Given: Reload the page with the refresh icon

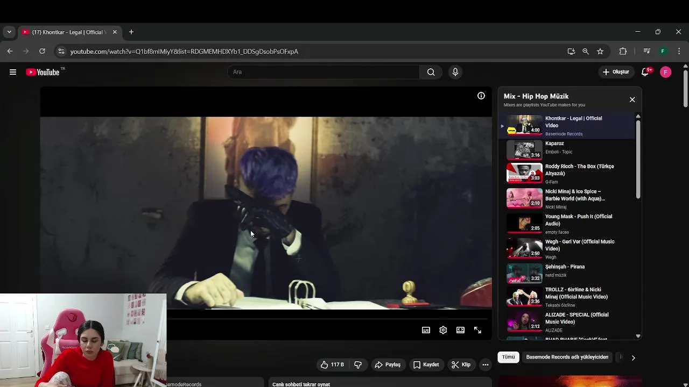Looking at the screenshot, I should [42, 51].
